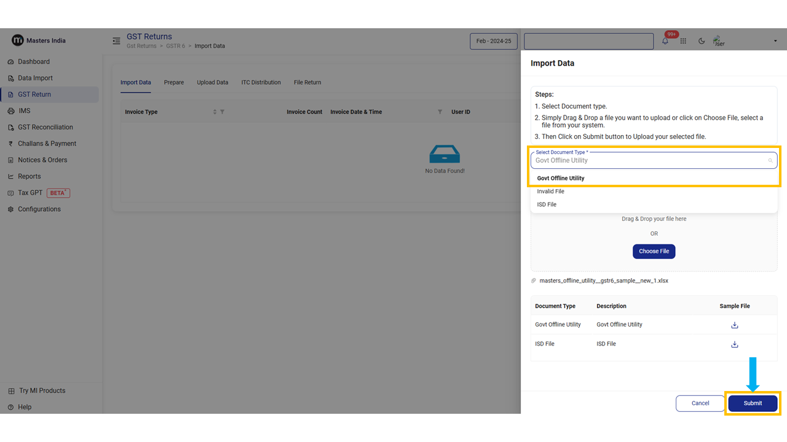Image resolution: width=787 pixels, height=442 pixels.
Task: Click the Invoice Type filter icon
Action: pyautogui.click(x=222, y=112)
